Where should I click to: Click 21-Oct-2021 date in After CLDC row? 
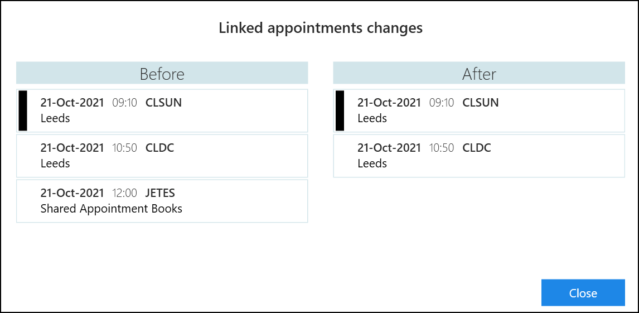(x=389, y=148)
